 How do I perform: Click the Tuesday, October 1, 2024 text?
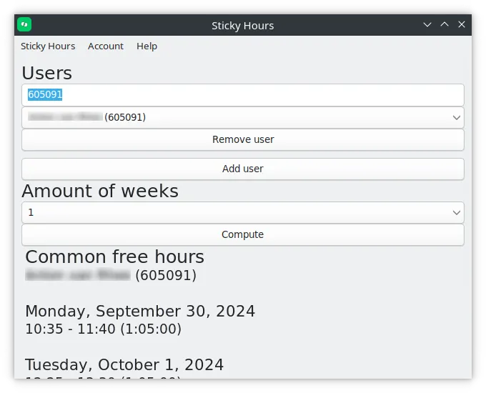(x=124, y=365)
